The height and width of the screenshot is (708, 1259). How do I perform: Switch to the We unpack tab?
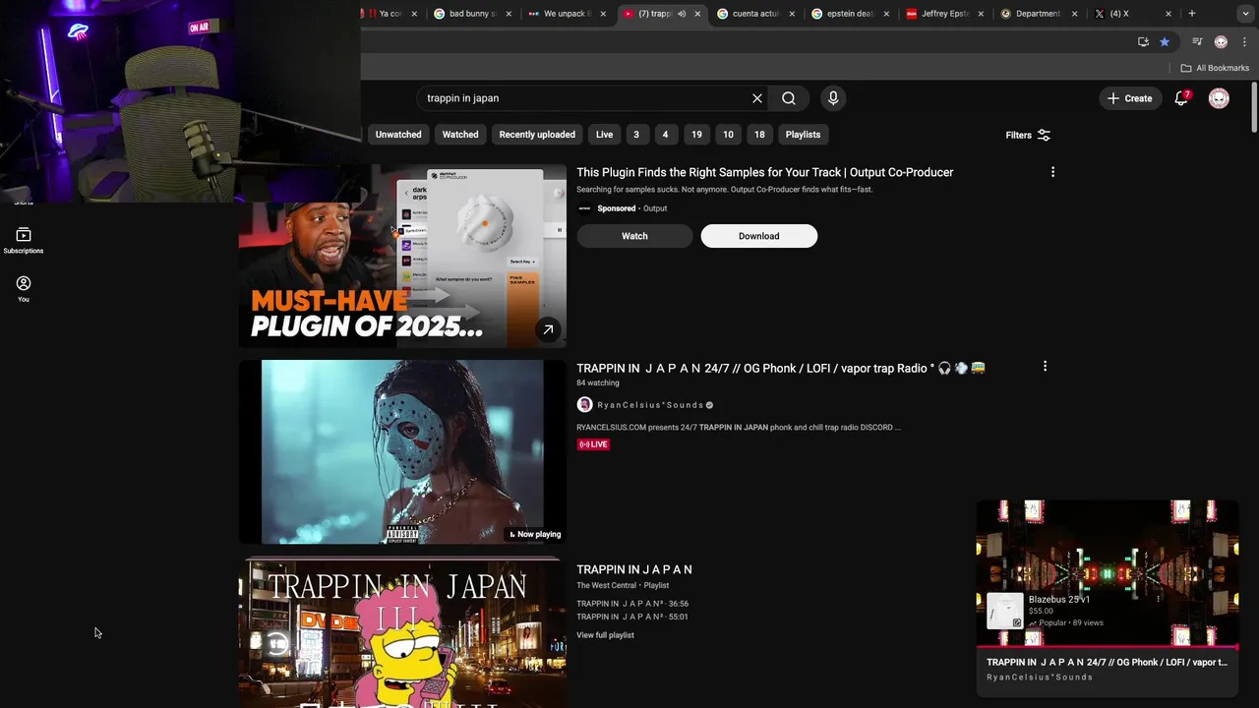[565, 14]
